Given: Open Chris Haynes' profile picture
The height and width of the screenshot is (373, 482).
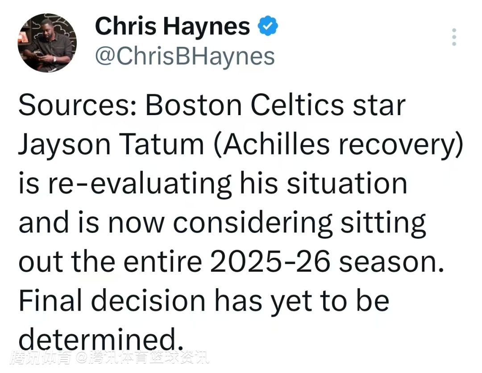Looking at the screenshot, I should coord(47,43).
